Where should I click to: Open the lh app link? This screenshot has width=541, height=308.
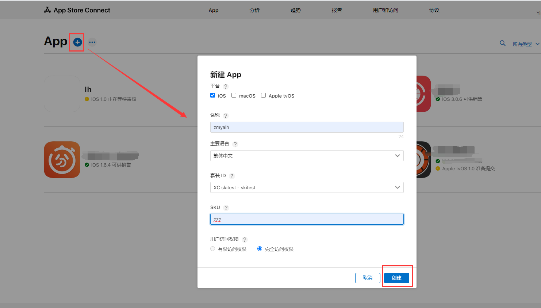point(88,90)
